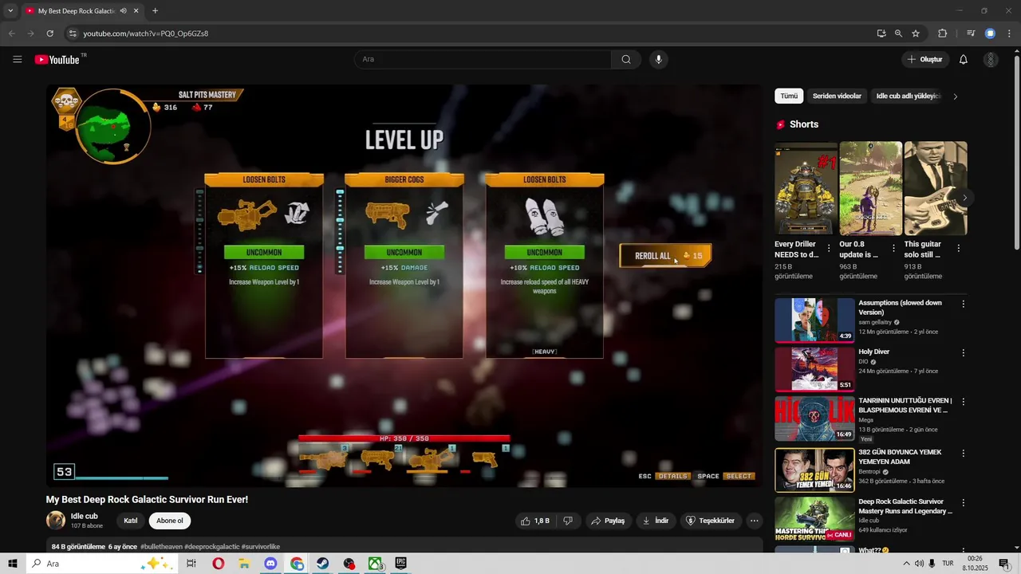This screenshot has width=1021, height=574.
Task: Open the Idle cub channel avatar
Action: pyautogui.click(x=56, y=521)
